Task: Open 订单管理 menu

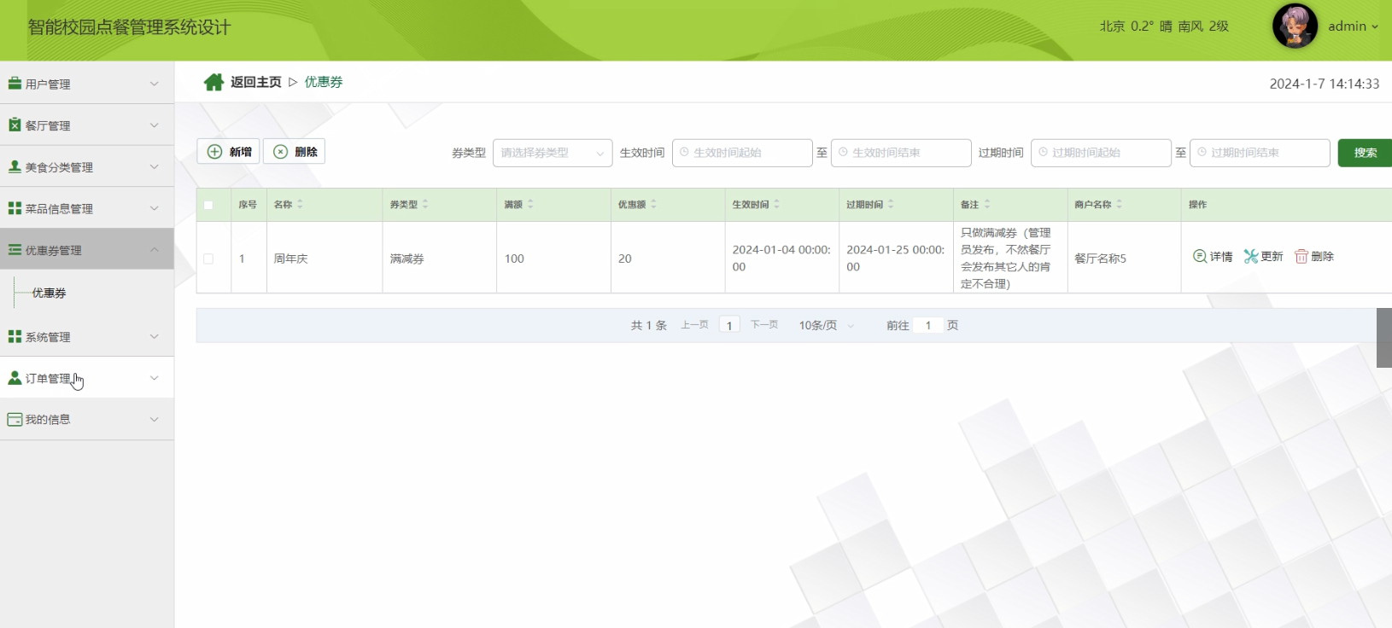Action: coord(87,378)
